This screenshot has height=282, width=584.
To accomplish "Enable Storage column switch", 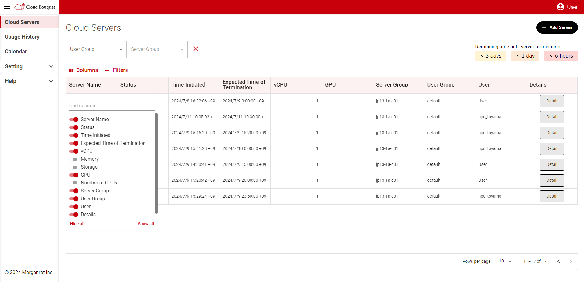I will point(74,167).
